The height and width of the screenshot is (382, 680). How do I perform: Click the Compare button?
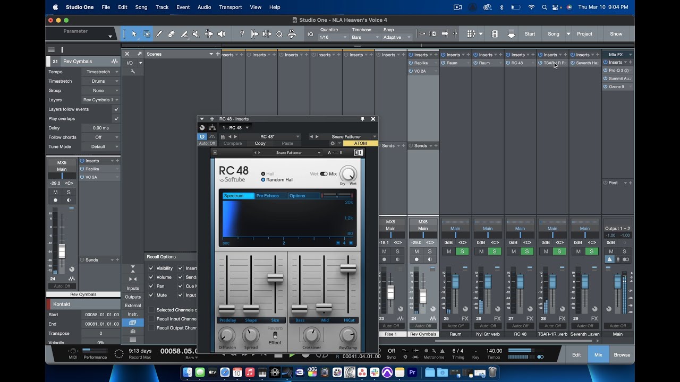click(233, 143)
